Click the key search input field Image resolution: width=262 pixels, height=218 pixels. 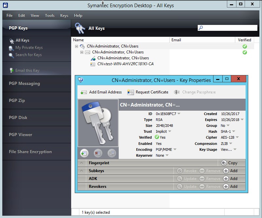point(228,28)
